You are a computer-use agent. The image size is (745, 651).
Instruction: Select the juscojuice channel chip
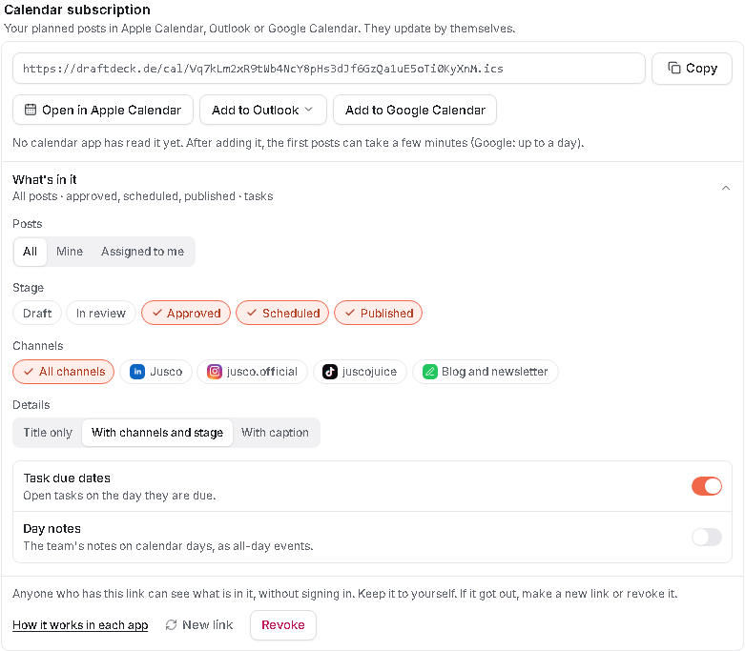click(x=360, y=372)
